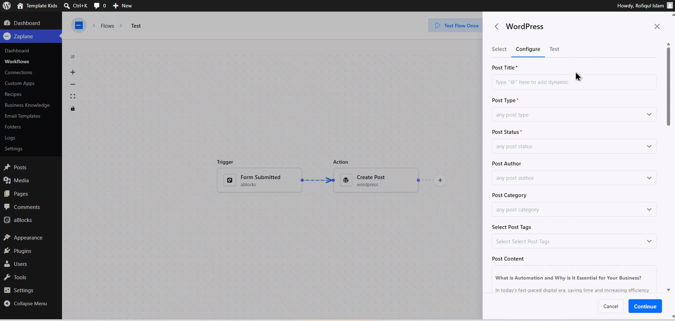Image resolution: width=675 pixels, height=321 pixels.
Task: Click the plus New icon in admin bar
Action: (115, 5)
